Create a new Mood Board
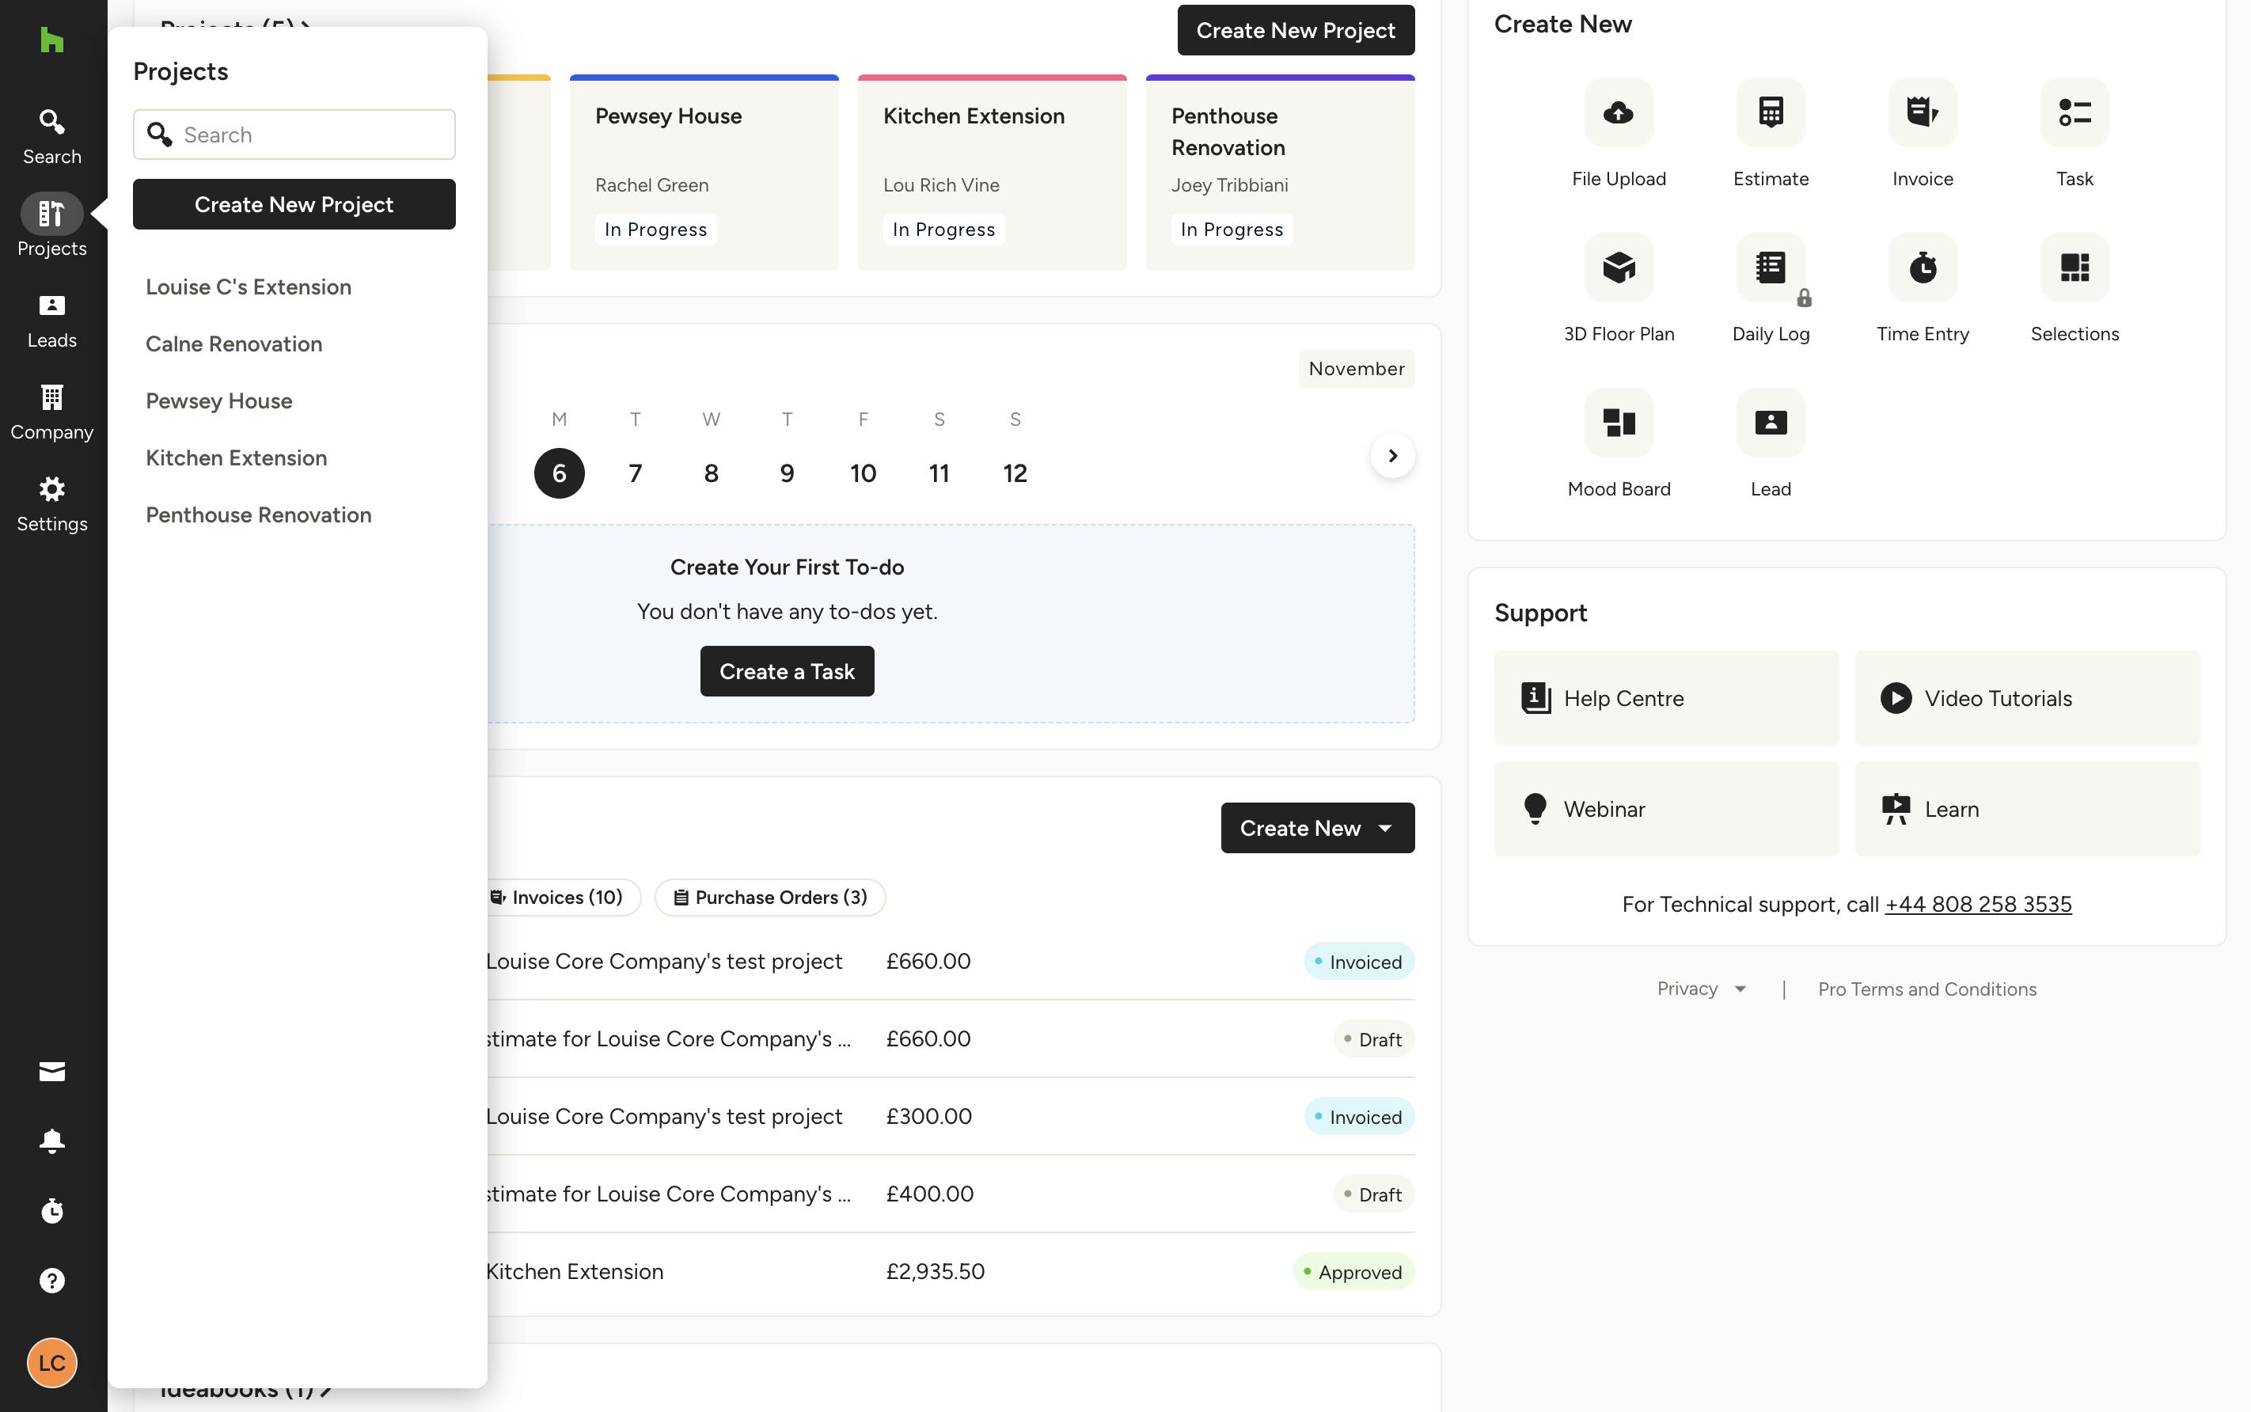Screen dimensions: 2251x1412 point(1618,422)
